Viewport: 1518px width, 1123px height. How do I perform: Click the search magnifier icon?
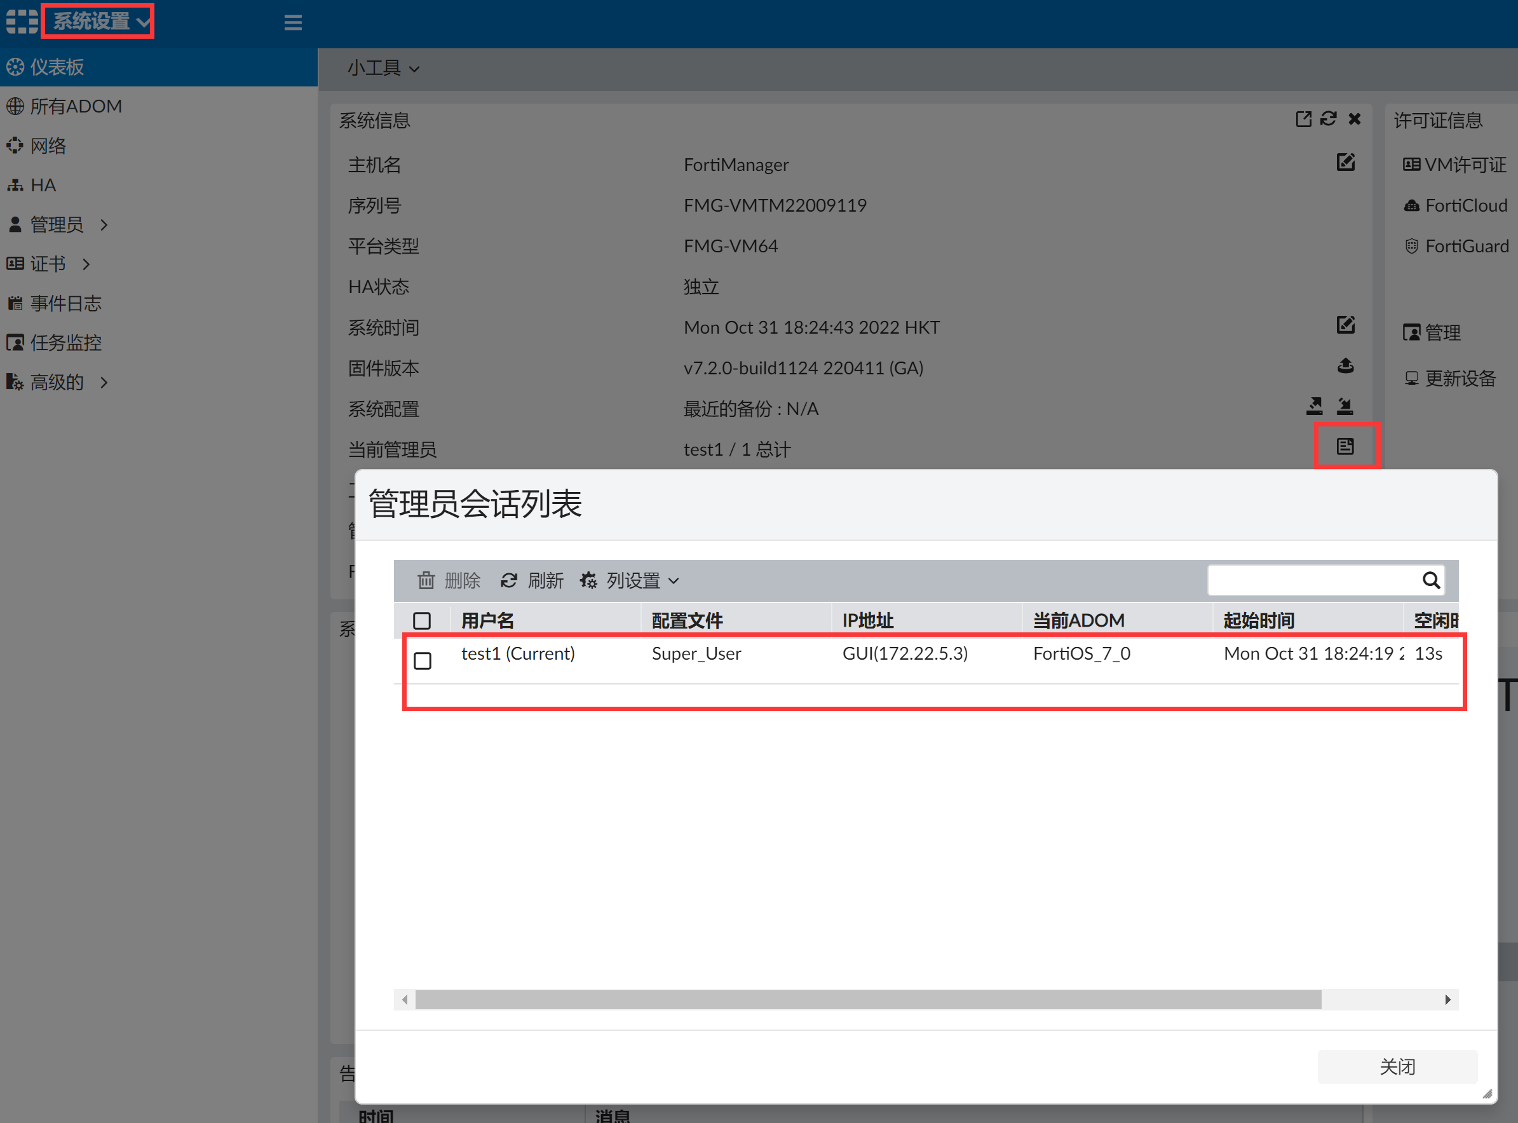coord(1430,580)
